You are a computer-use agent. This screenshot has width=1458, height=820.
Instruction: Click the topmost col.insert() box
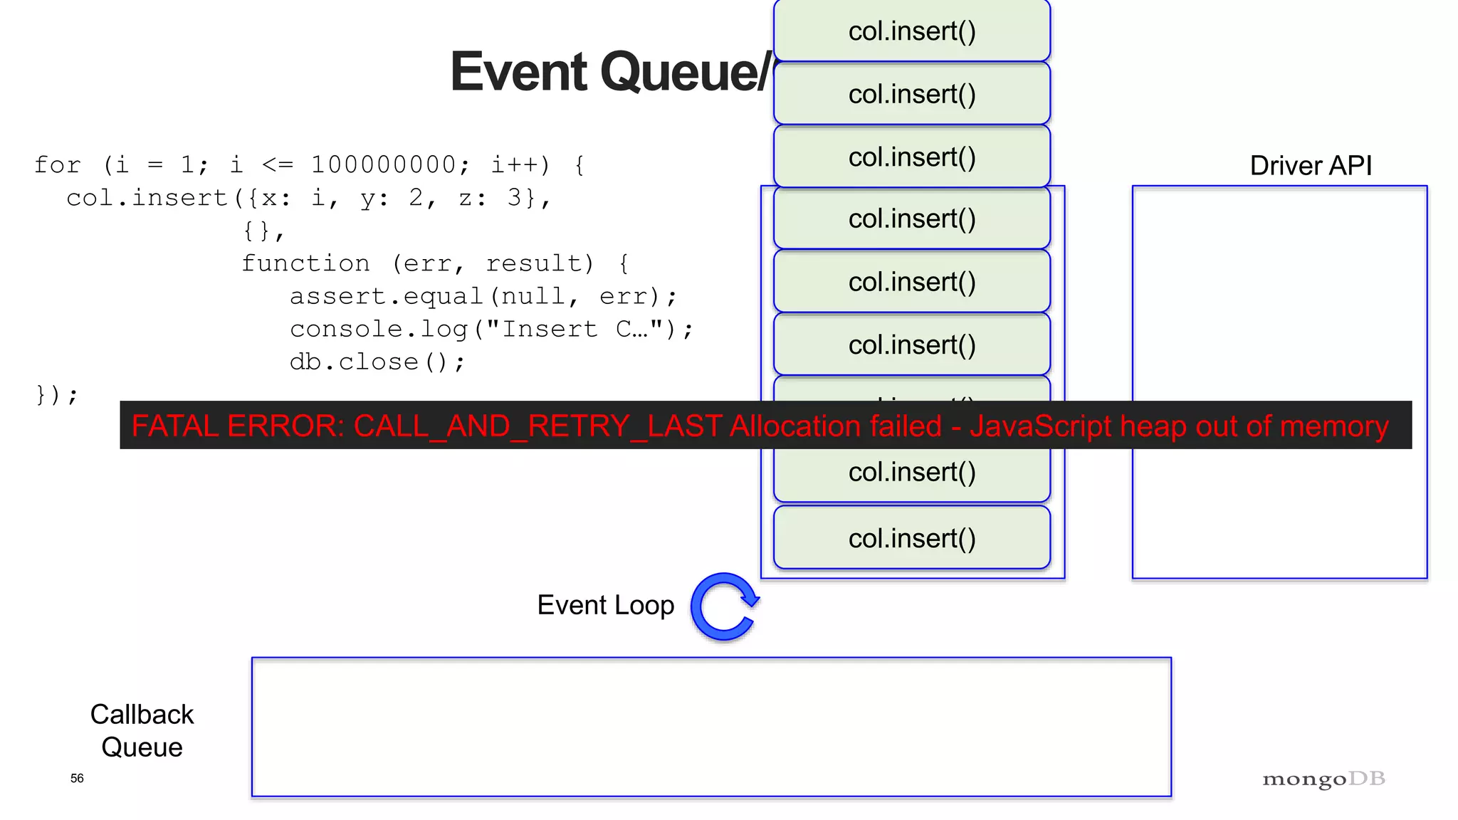click(x=911, y=31)
